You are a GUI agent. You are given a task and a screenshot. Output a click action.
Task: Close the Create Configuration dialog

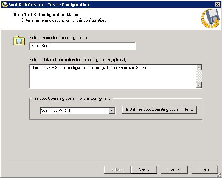(x=217, y=5)
